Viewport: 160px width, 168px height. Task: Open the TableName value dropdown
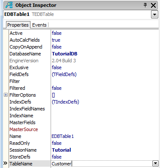[x=155, y=163]
